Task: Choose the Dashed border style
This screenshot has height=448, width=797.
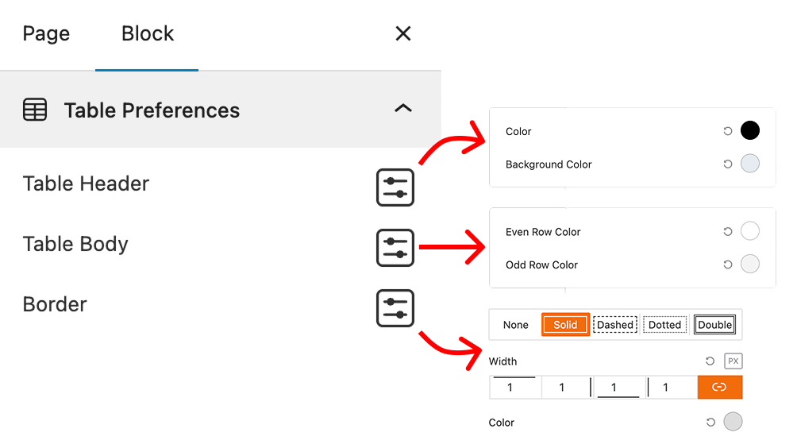Action: pyautogui.click(x=615, y=325)
